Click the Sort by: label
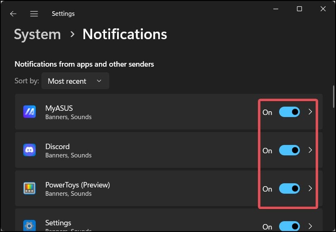 click(x=27, y=81)
